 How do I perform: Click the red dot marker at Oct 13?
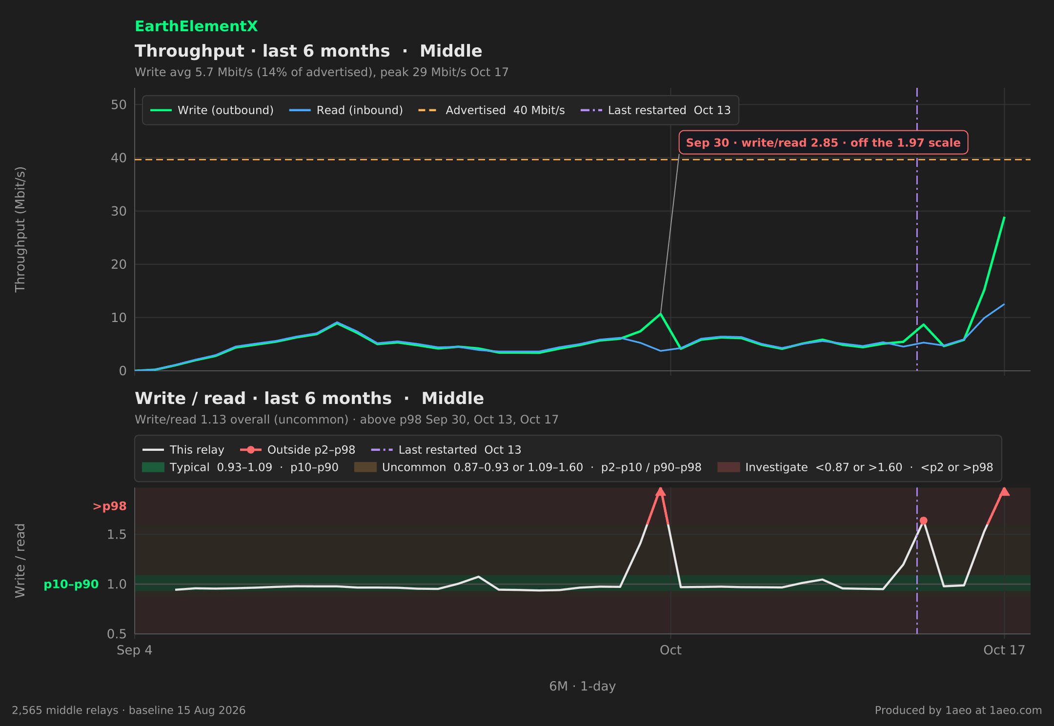click(923, 521)
